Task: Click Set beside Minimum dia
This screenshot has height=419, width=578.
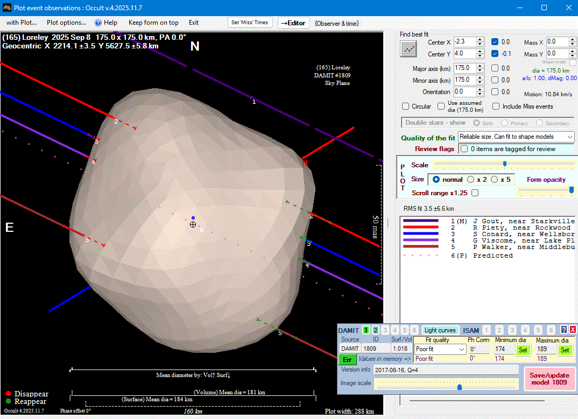Action: [x=523, y=350]
